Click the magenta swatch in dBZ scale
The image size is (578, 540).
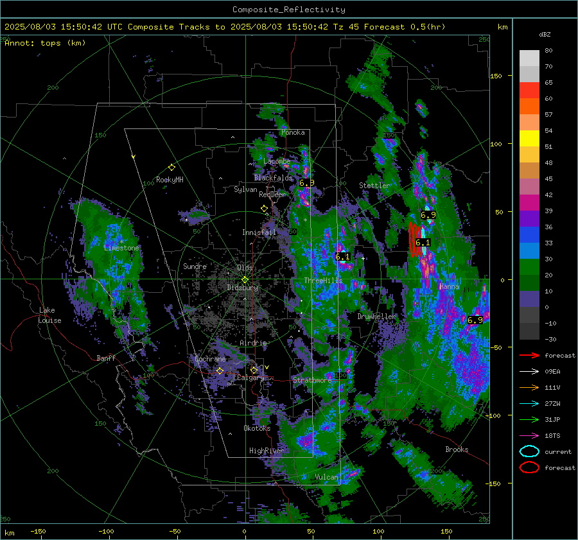[529, 202]
